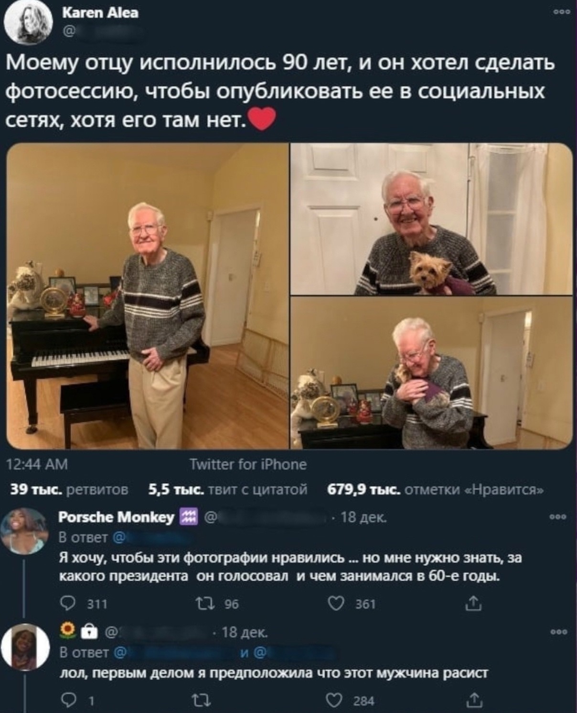Retweet the Porsche Monkey reply
The width and height of the screenshot is (577, 713).
[x=199, y=604]
